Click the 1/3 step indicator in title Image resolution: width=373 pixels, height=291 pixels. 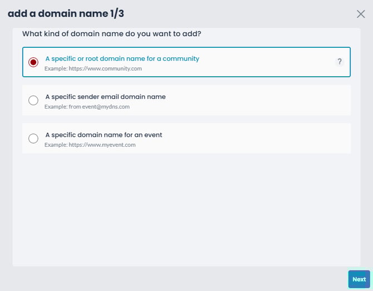[117, 13]
